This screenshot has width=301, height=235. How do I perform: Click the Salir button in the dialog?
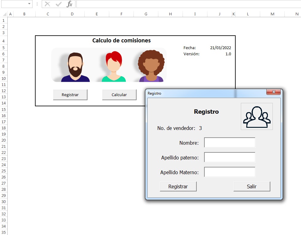coord(252,186)
